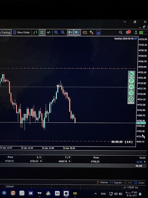Open MetaTrader coins icon in taskbar
Image resolution: width=148 pixels, height=198 pixels.
point(49,193)
